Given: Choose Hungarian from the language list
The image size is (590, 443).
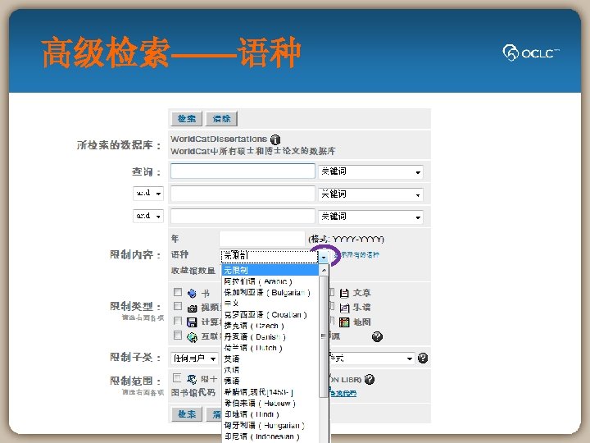Looking at the screenshot, I should pos(270,425).
